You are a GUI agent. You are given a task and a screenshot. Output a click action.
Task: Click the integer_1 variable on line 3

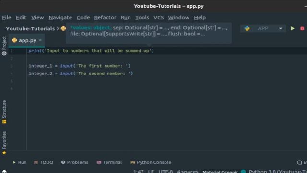tap(40, 66)
